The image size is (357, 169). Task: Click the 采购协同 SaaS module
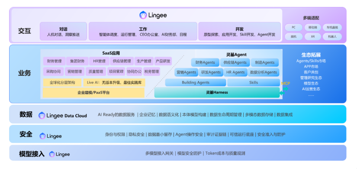tap(54, 71)
